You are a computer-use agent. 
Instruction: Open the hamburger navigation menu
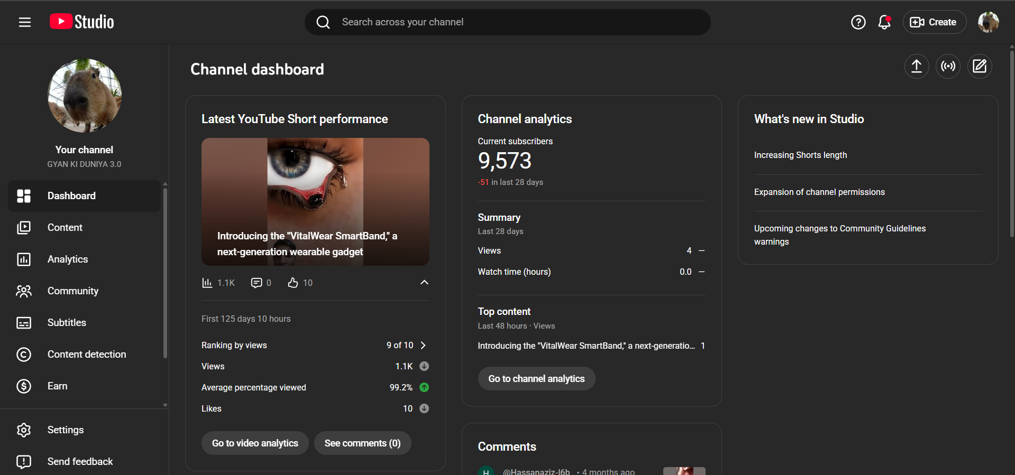point(25,22)
